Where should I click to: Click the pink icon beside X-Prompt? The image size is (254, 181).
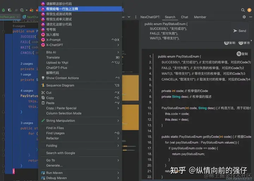[x=43, y=40]
